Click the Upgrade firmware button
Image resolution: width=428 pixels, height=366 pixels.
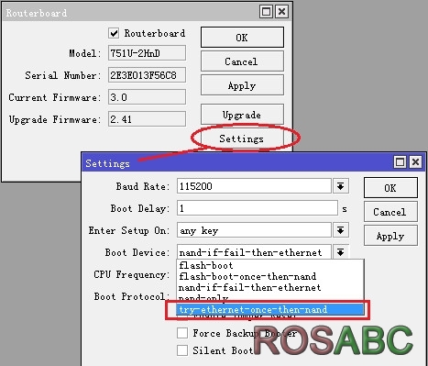(242, 115)
